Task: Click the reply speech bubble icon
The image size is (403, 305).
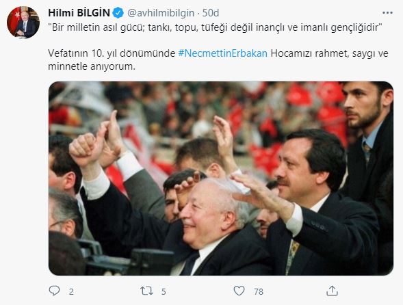Action: pyautogui.click(x=54, y=291)
